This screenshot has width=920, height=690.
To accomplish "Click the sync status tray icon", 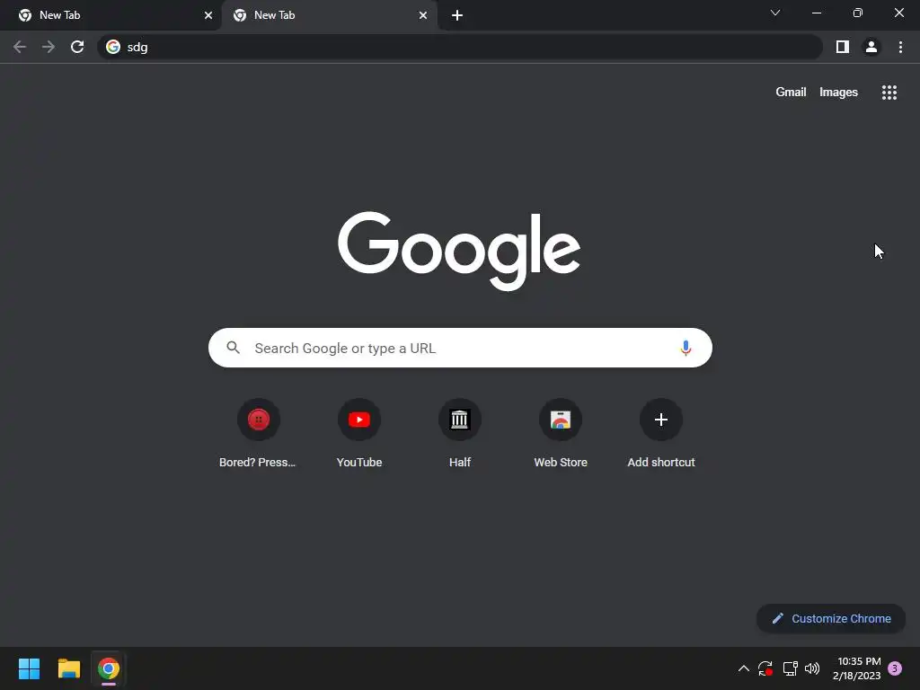I will [765, 668].
